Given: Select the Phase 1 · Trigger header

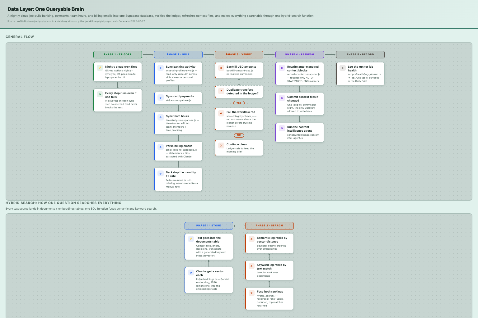Looking at the screenshot, I should 118,55.
